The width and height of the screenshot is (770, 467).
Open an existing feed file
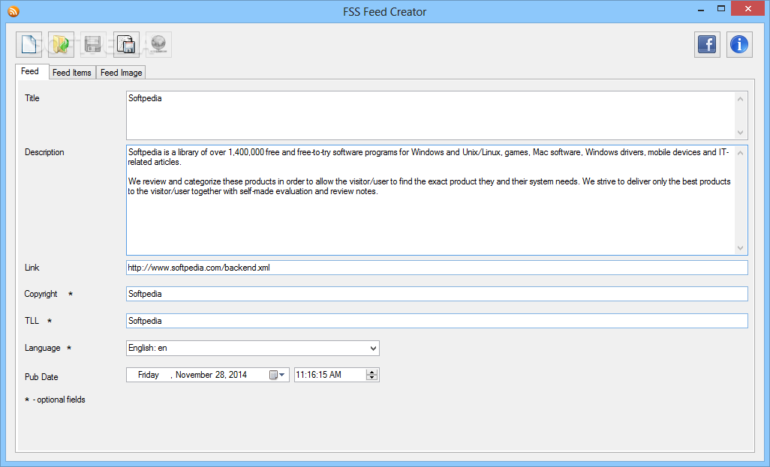click(x=62, y=45)
